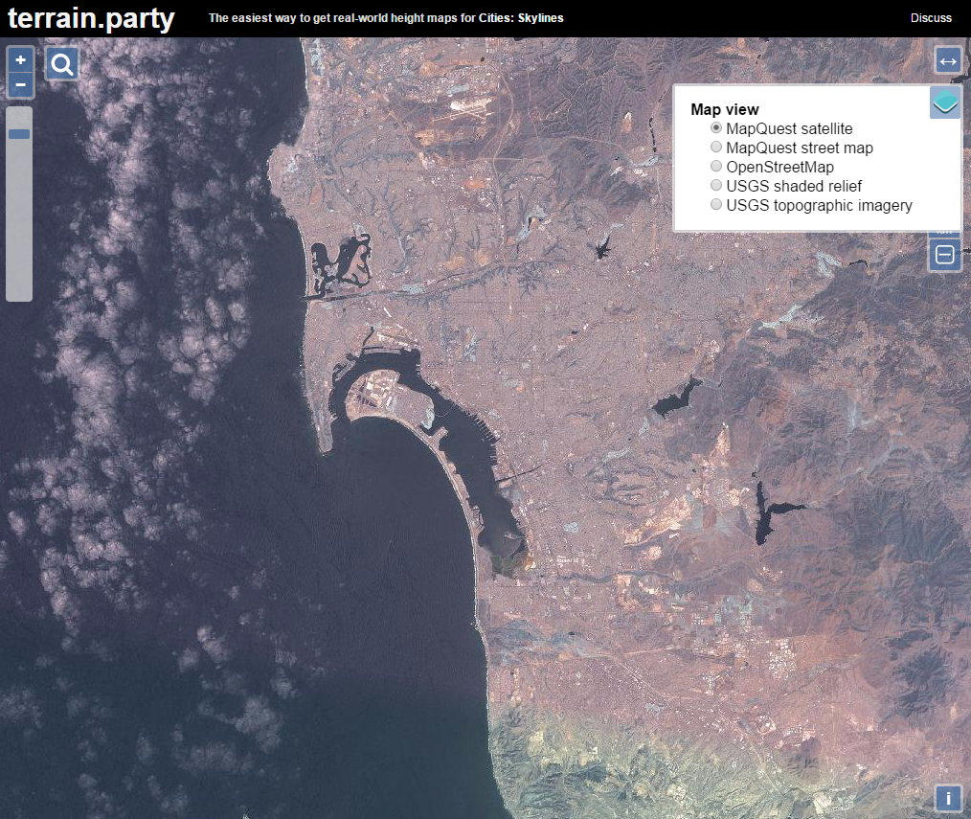The image size is (971, 819).
Task: Click the terrain.party logo title
Action: (x=91, y=18)
